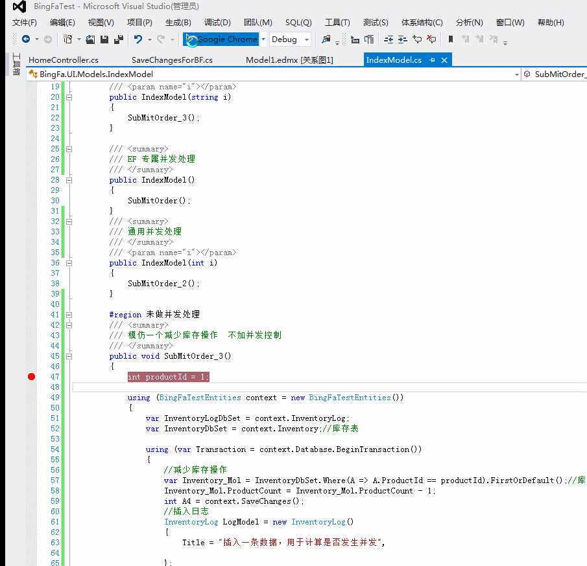Open the 编辑(E) menu
Screen dimensions: 587x566
tap(62, 23)
